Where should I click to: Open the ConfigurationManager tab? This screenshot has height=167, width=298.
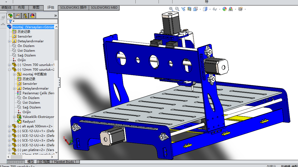[x=25, y=15]
